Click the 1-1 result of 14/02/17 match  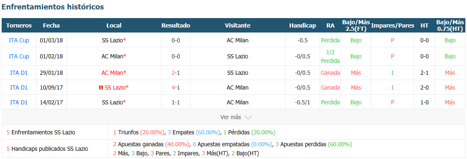176,102
